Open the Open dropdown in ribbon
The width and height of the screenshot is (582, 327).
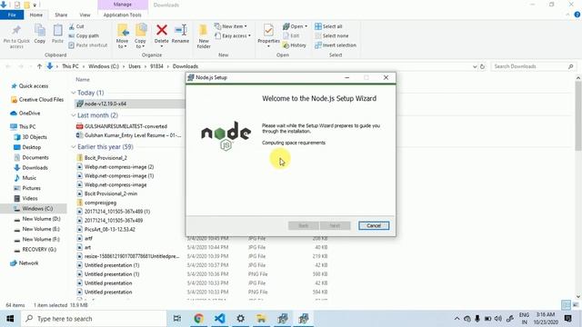(295, 26)
